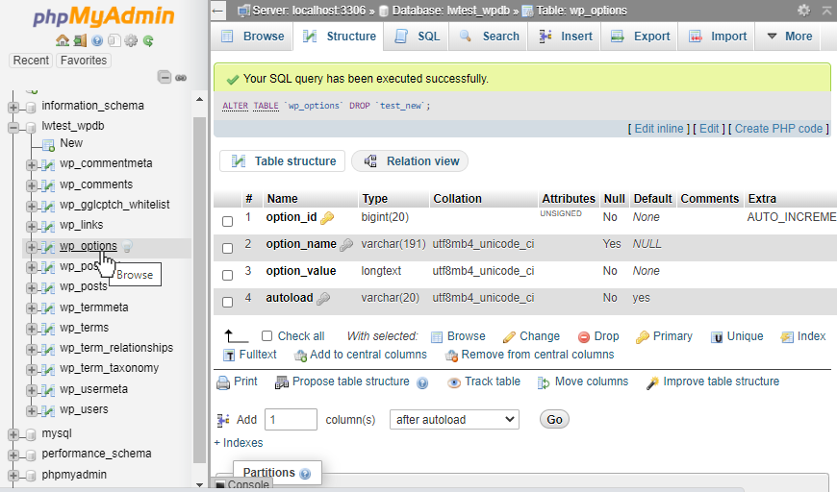The width and height of the screenshot is (837, 492).
Task: Click the log out door icon
Action: tap(80, 40)
